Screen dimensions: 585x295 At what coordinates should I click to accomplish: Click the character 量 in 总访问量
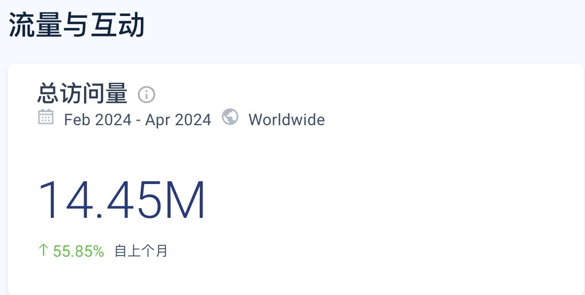(x=116, y=94)
